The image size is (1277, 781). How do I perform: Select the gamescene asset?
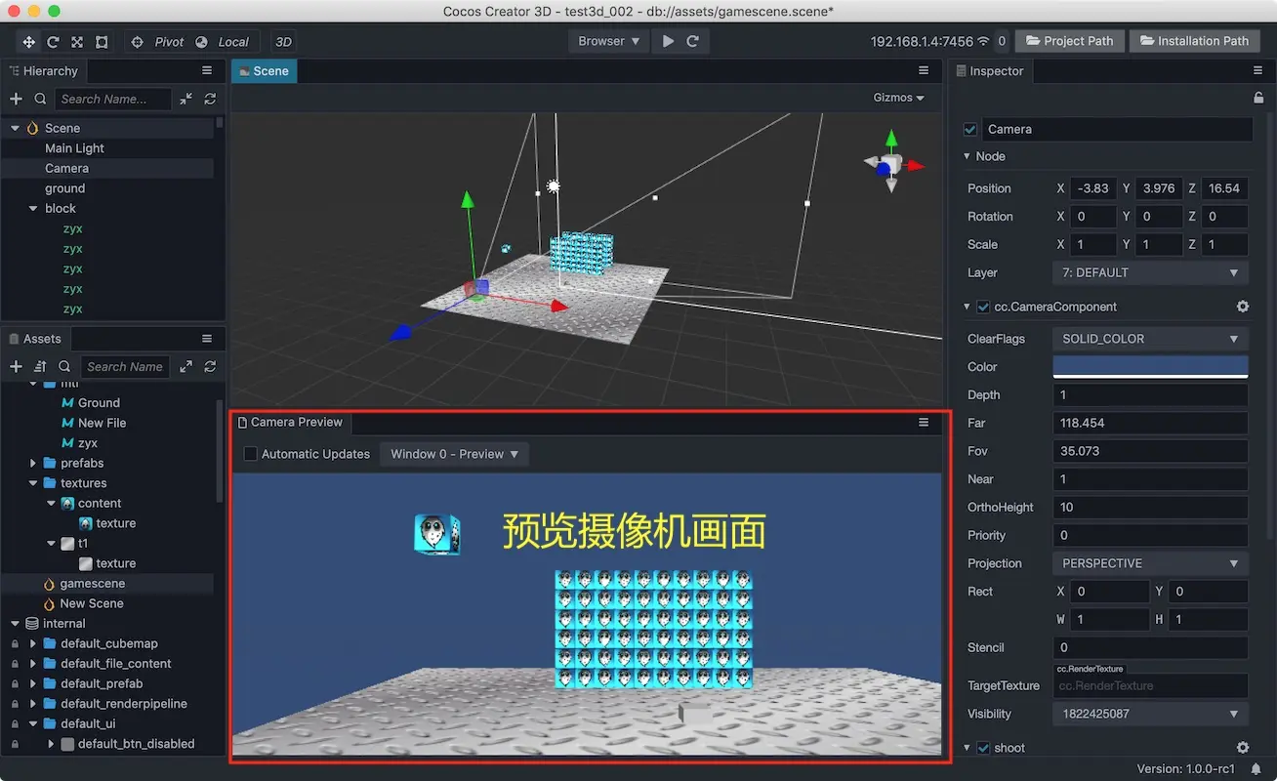[92, 584]
